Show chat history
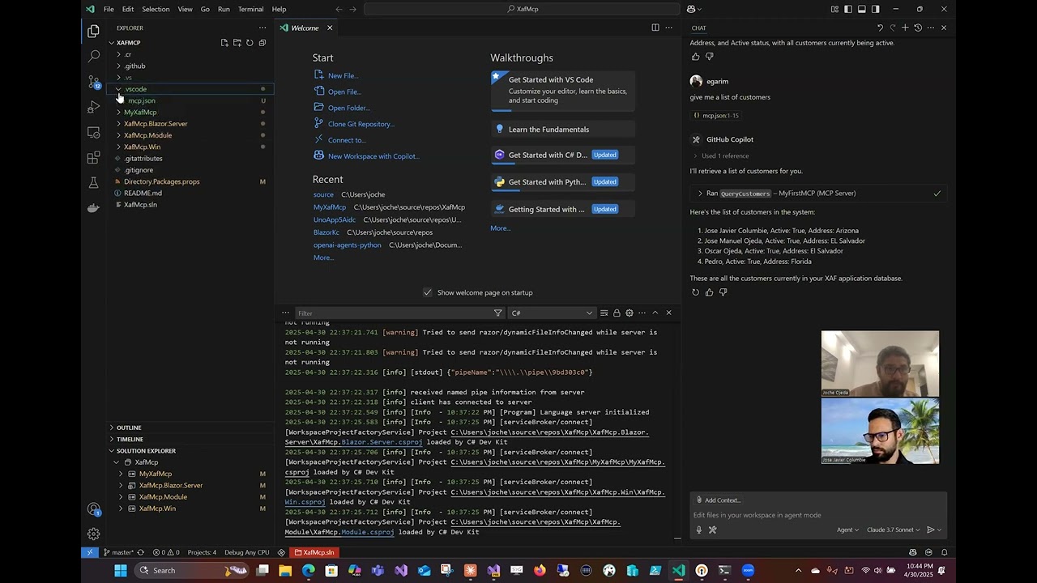This screenshot has width=1037, height=583. 918,28
